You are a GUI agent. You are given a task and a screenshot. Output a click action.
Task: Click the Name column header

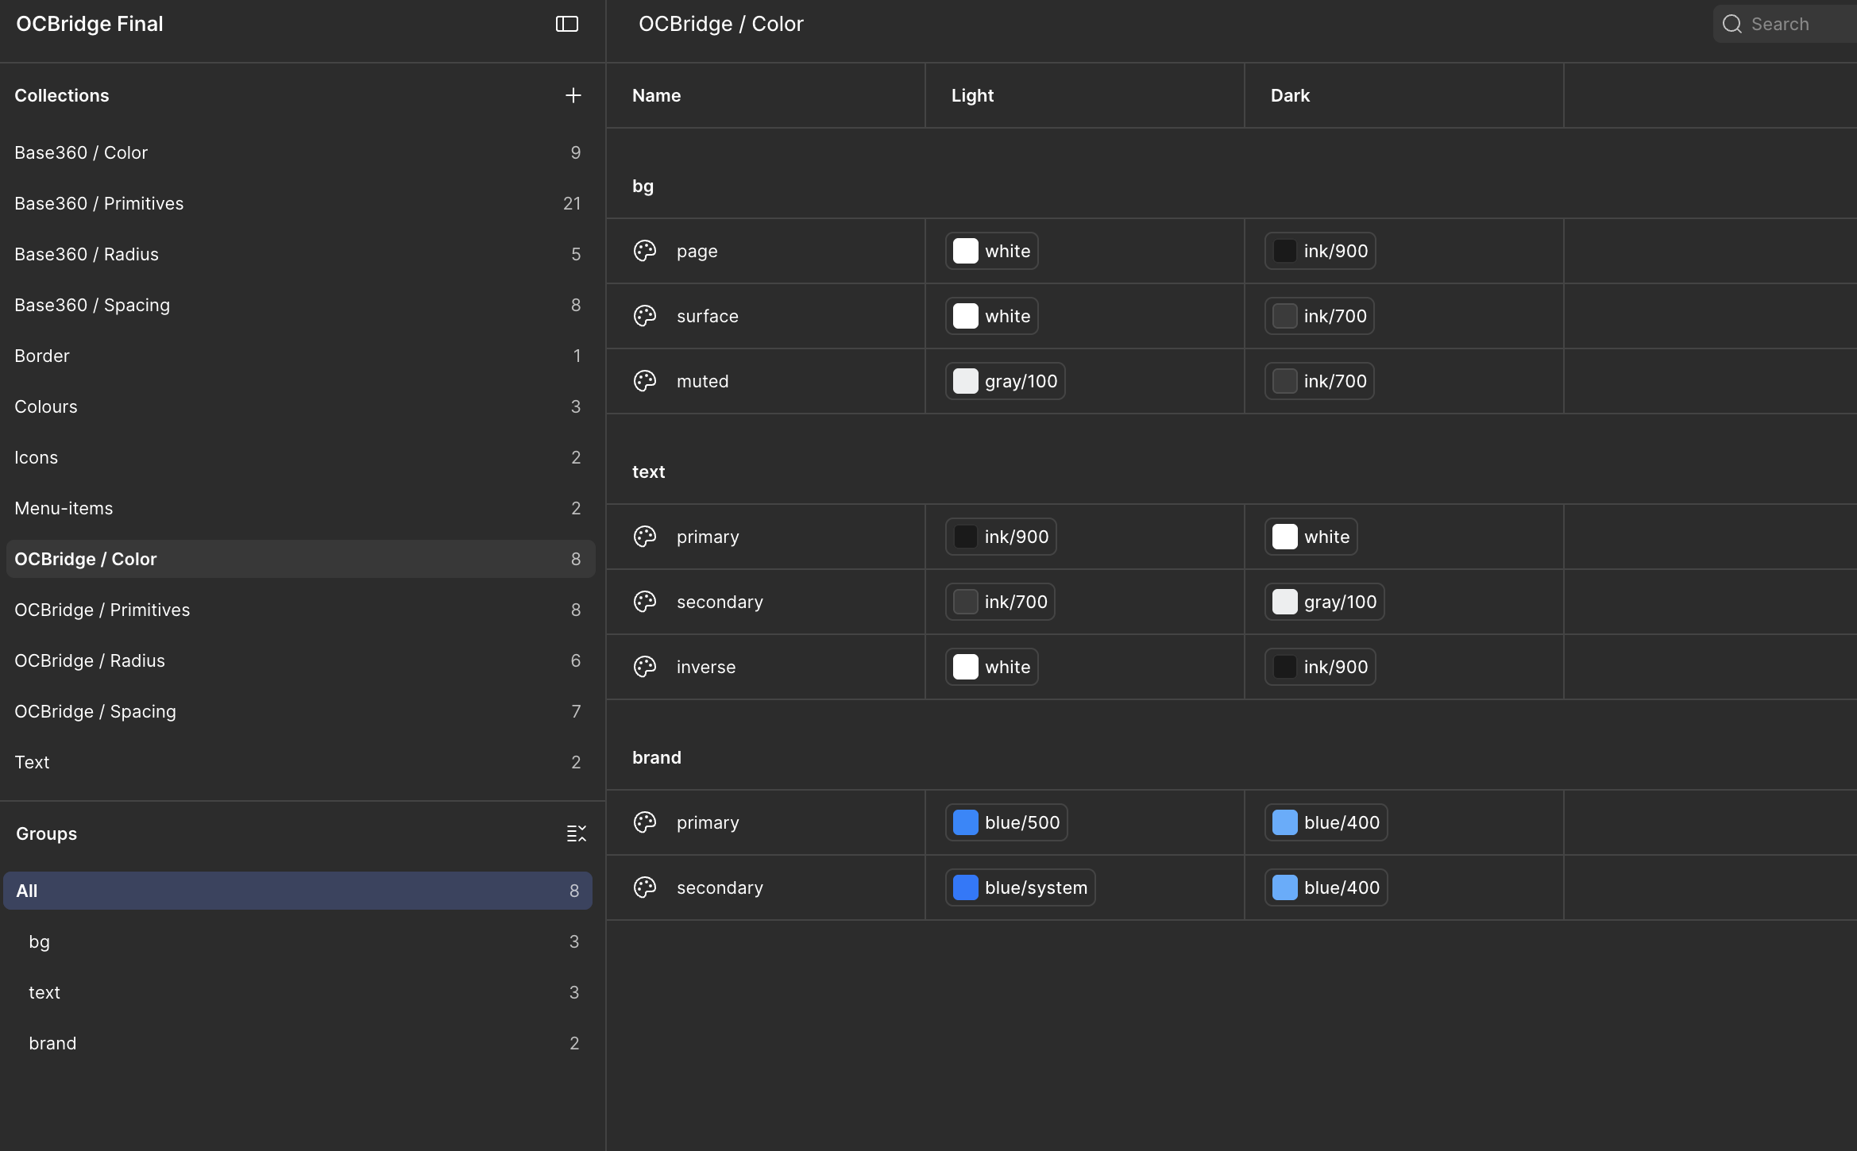point(766,95)
